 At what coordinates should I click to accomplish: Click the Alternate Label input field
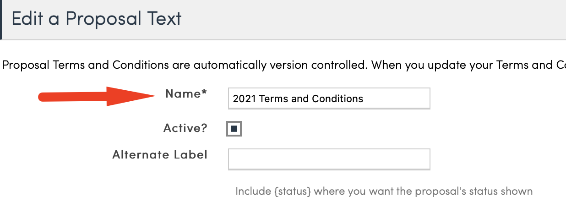(329, 159)
